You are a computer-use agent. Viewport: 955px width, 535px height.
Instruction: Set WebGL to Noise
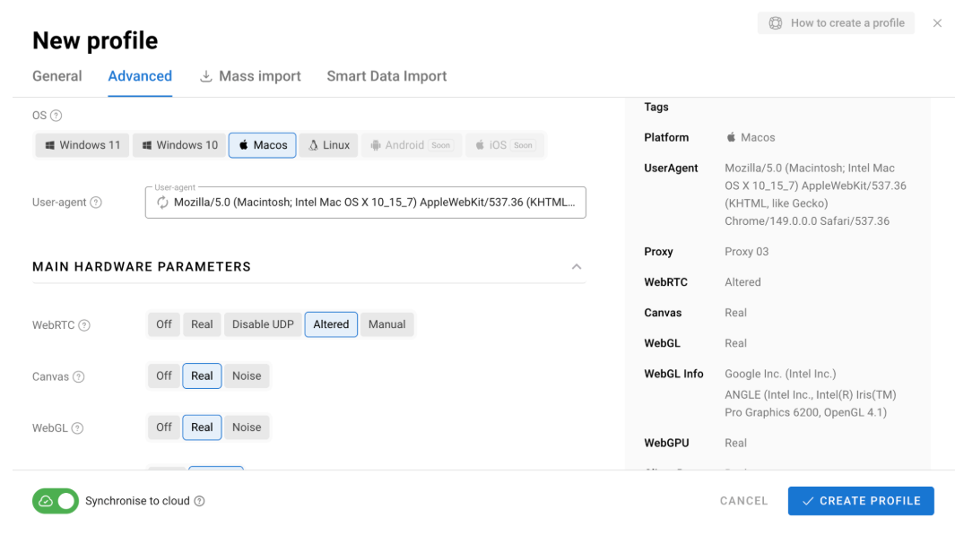(247, 427)
